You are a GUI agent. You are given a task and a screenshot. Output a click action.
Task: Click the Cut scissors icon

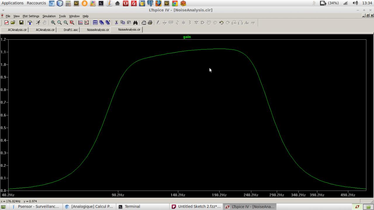(116, 22)
